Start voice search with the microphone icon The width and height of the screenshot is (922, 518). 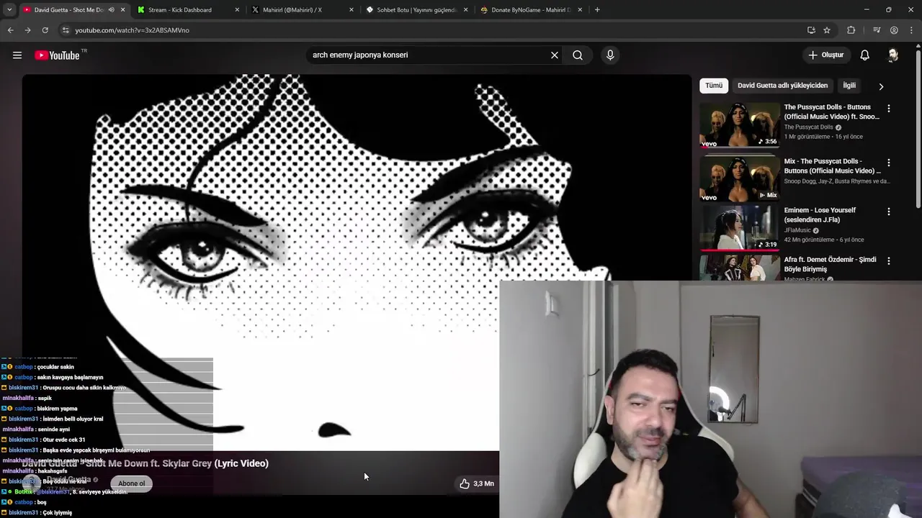point(610,55)
